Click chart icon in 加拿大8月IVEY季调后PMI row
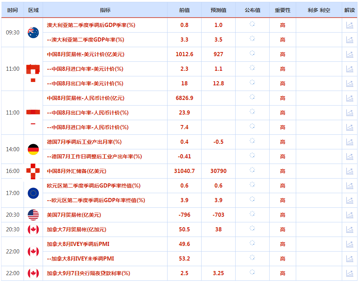Screen dimensions: 359x283 click(350, 244)
